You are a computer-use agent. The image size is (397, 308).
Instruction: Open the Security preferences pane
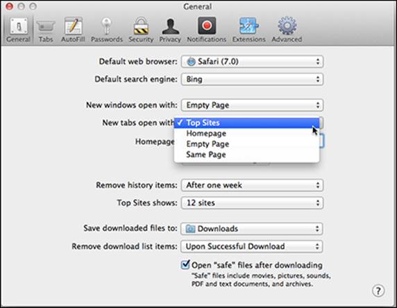coord(141,30)
